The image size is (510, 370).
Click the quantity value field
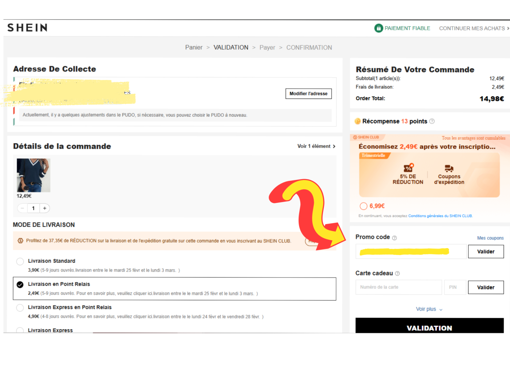click(34, 208)
